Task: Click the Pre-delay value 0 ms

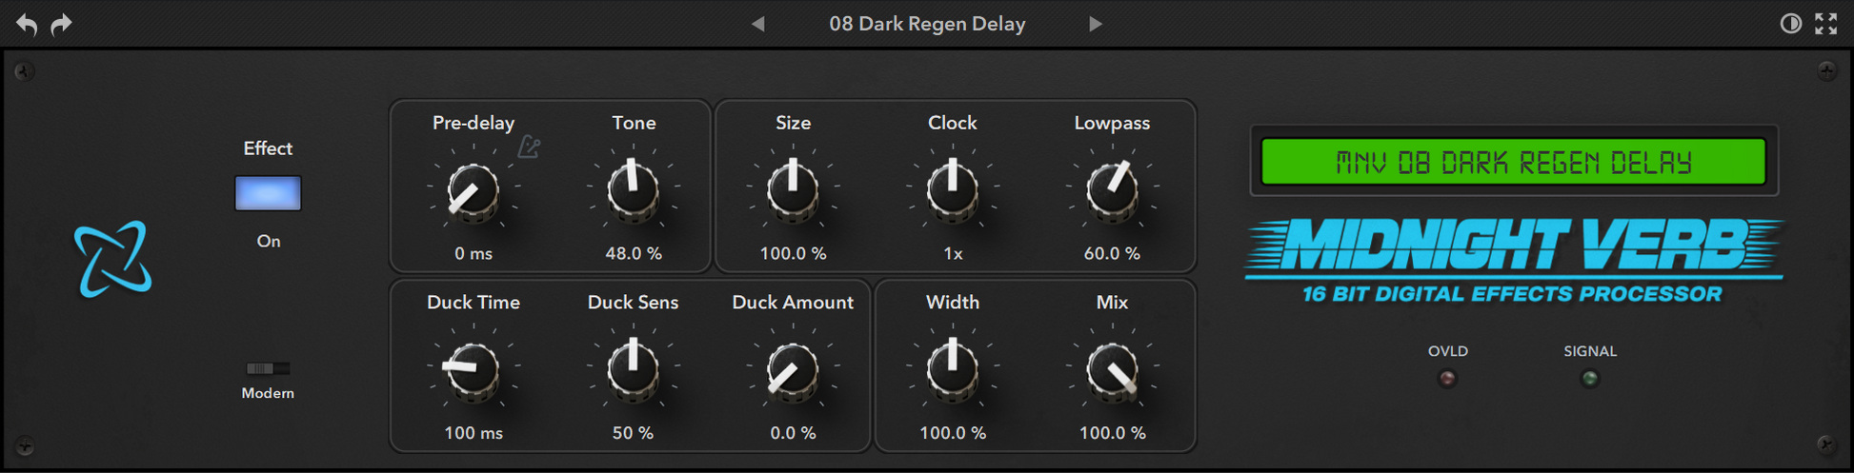Action: 474,253
